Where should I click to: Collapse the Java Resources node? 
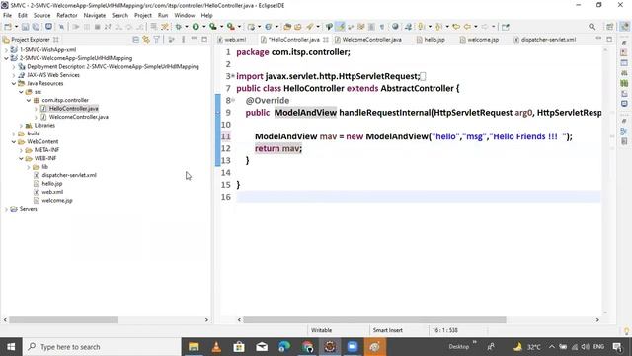coord(14,83)
